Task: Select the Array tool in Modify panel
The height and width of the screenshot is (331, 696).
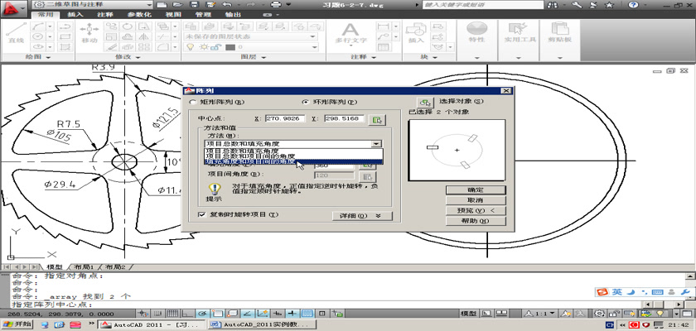Action: tap(143, 47)
